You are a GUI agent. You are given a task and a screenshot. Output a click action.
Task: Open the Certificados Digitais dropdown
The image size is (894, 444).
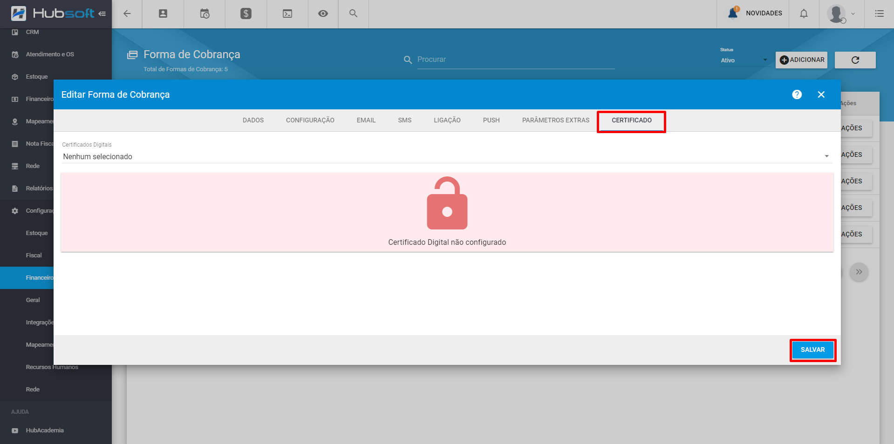[446, 156]
